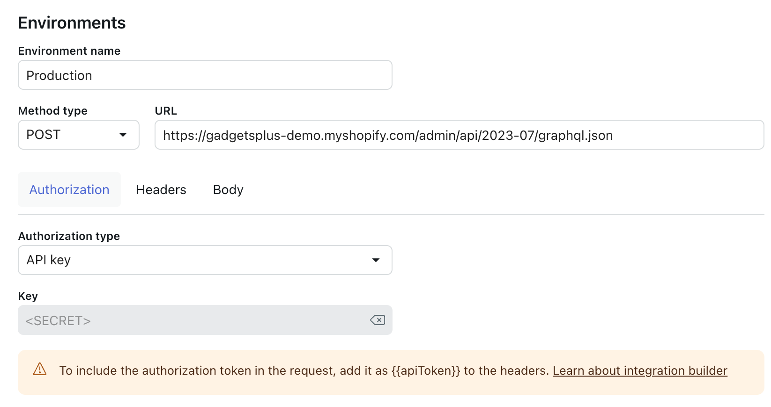Click the caret arrow beside POST
The height and width of the screenshot is (407, 771).
click(x=123, y=135)
